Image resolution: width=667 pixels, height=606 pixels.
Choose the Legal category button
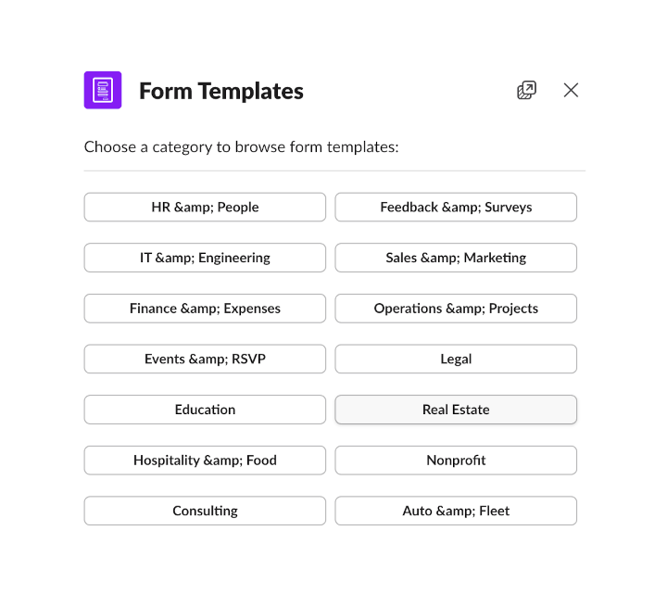456,359
